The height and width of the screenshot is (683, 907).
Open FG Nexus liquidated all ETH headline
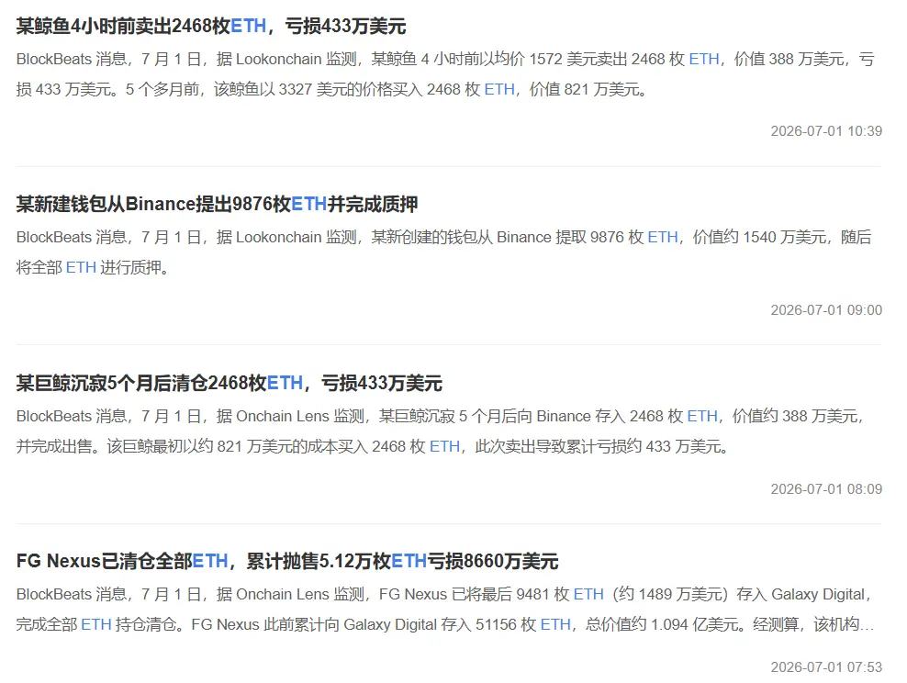[x=287, y=561]
